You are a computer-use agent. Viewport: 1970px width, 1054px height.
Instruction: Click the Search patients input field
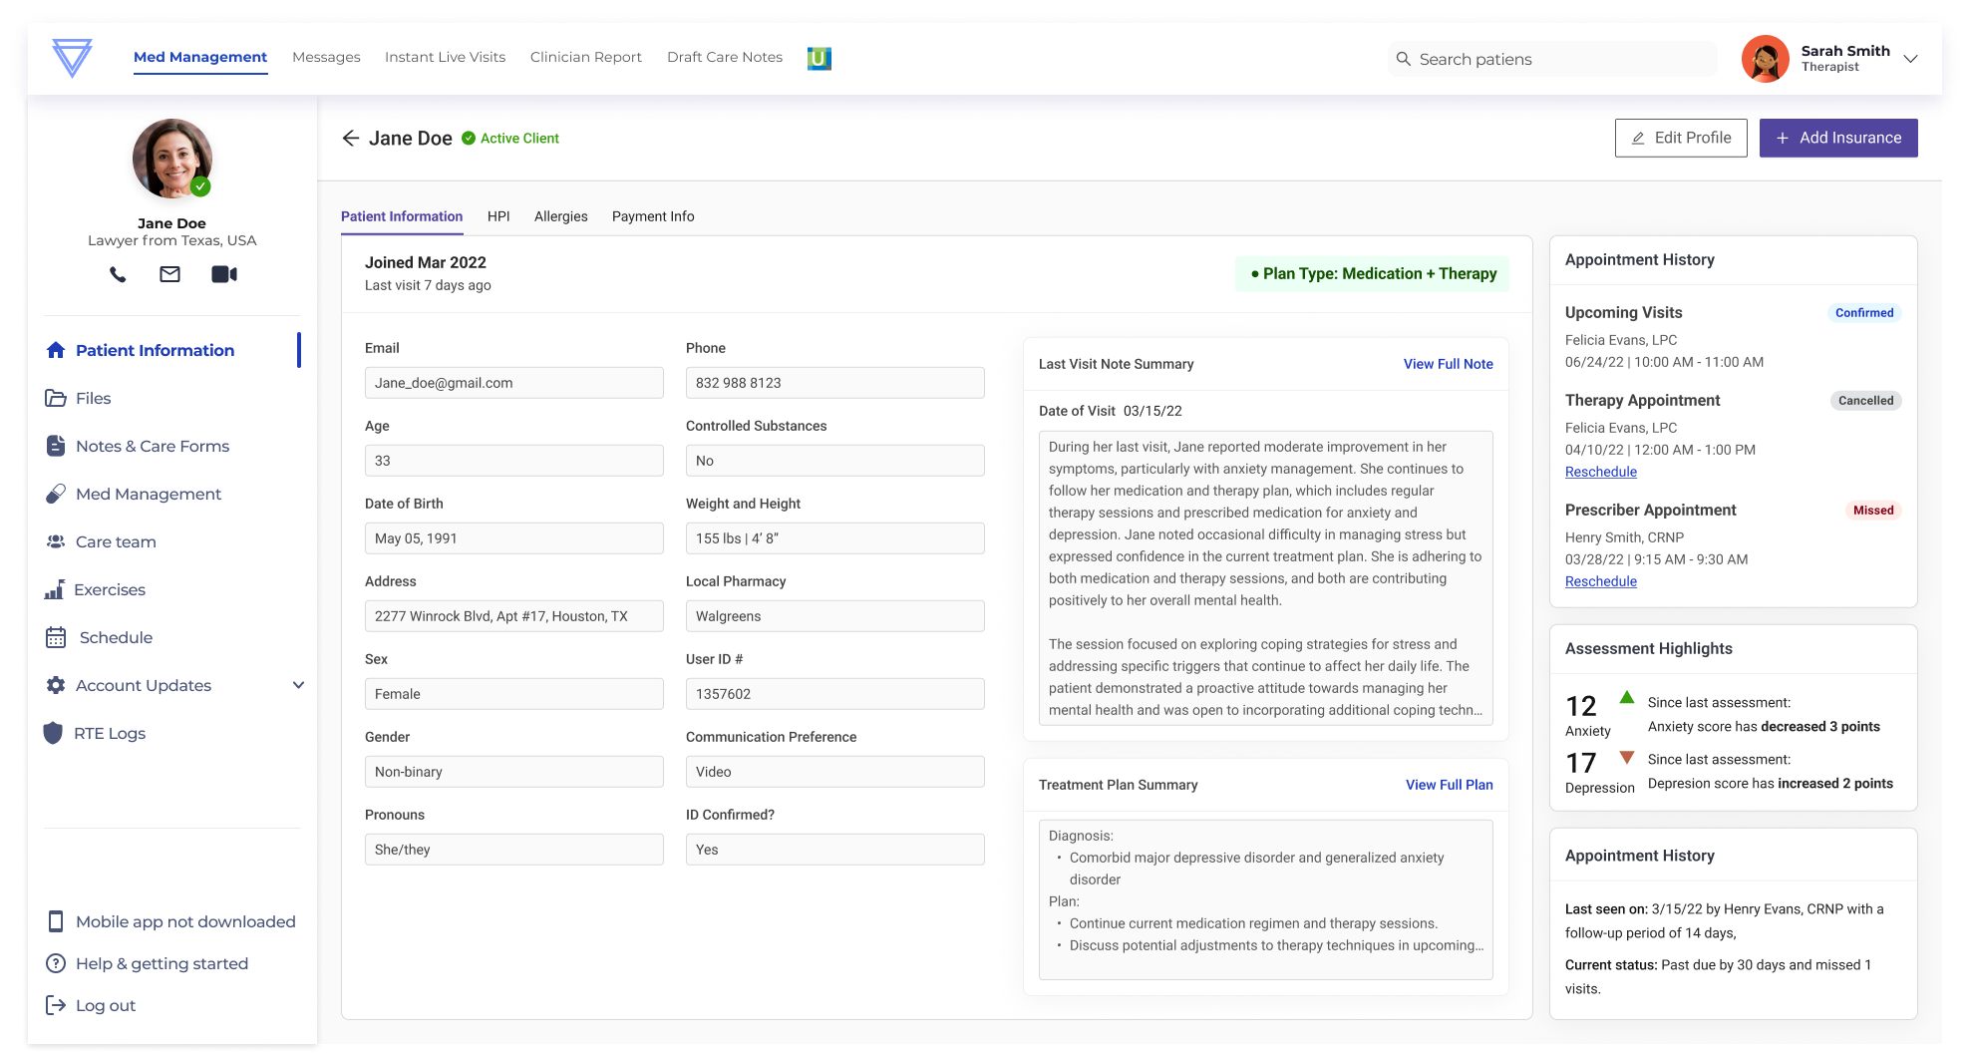point(1560,60)
